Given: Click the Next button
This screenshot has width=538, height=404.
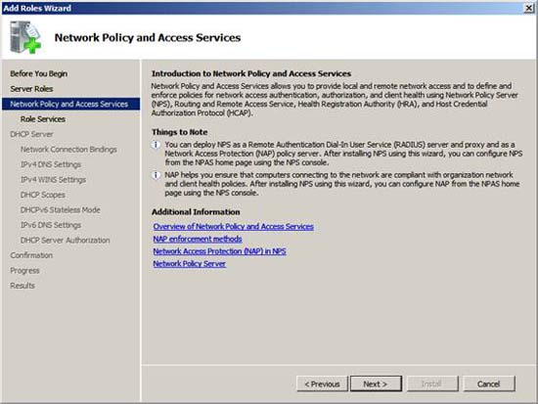Looking at the screenshot, I should click(376, 383).
